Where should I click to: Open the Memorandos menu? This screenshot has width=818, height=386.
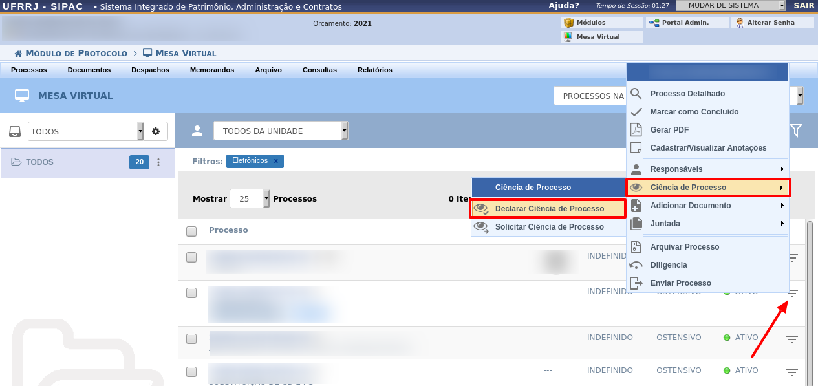(212, 70)
